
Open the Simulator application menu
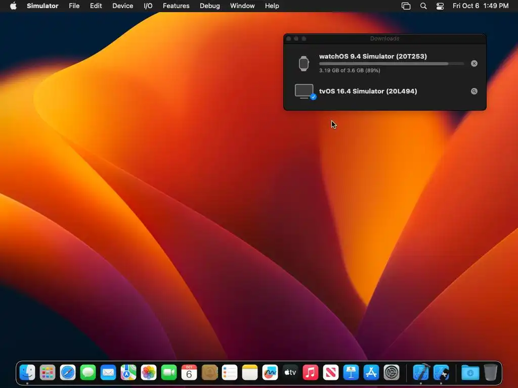[x=42, y=6]
